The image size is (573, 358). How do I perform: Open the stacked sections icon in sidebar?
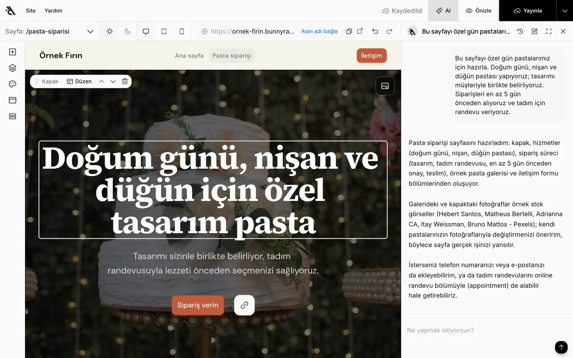coord(13,116)
